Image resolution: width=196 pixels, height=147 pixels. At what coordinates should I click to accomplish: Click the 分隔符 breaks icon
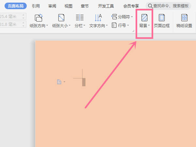click(114, 17)
